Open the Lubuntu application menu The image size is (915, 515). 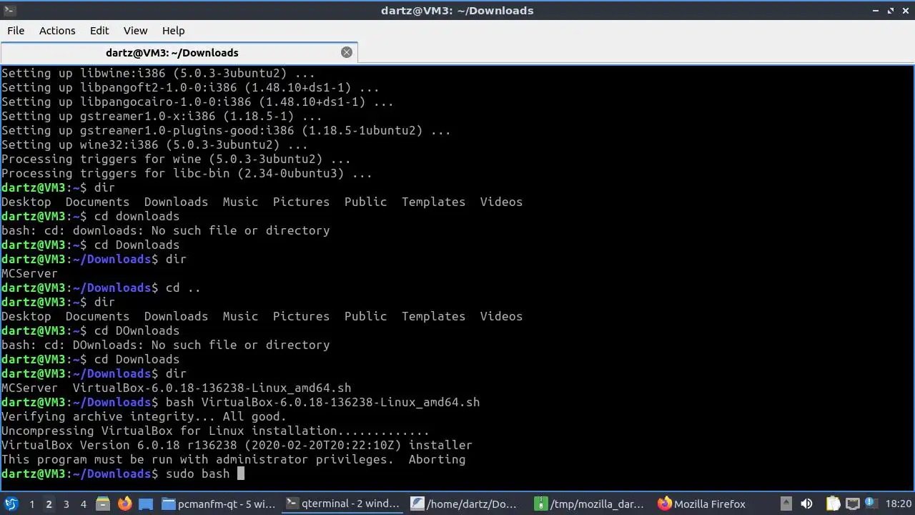11,504
